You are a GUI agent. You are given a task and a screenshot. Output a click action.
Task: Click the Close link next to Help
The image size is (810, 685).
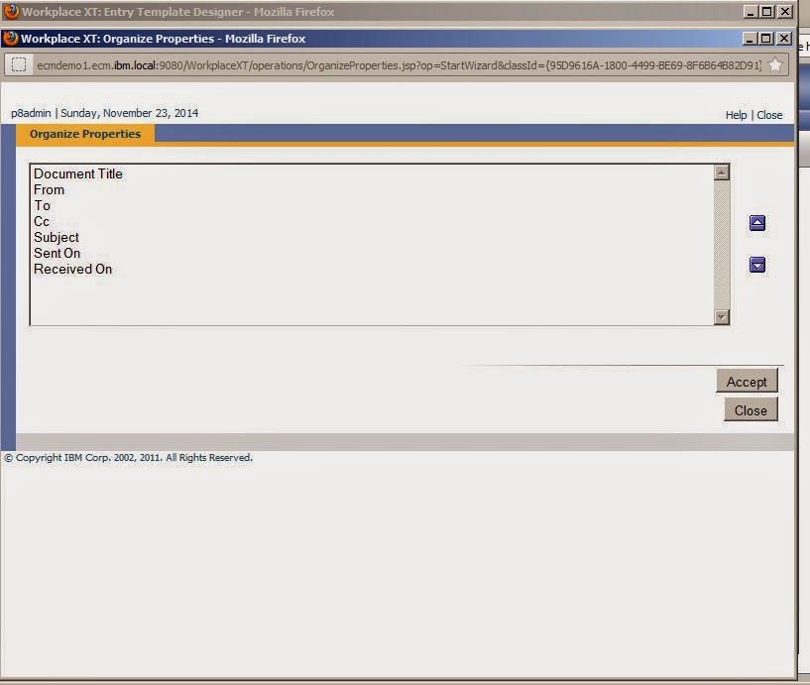click(769, 114)
